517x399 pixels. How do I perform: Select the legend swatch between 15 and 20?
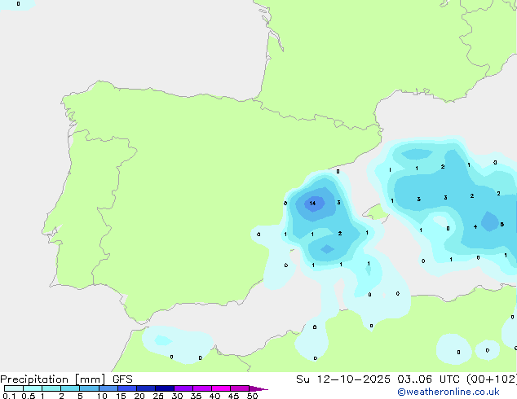(x=127, y=388)
